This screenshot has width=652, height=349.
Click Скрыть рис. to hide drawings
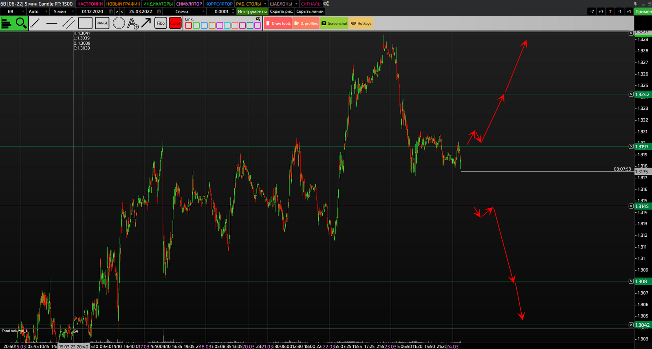281,11
